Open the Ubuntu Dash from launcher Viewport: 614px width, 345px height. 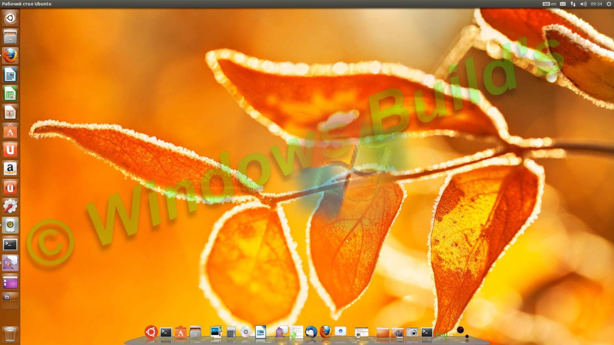point(10,18)
